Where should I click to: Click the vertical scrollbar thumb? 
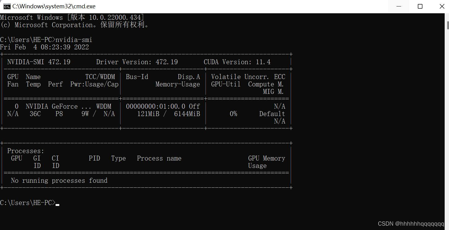(448, 25)
